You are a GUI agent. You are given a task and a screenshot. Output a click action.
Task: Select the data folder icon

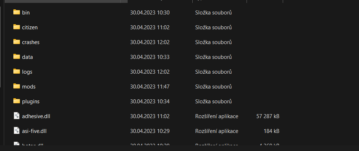pos(17,56)
